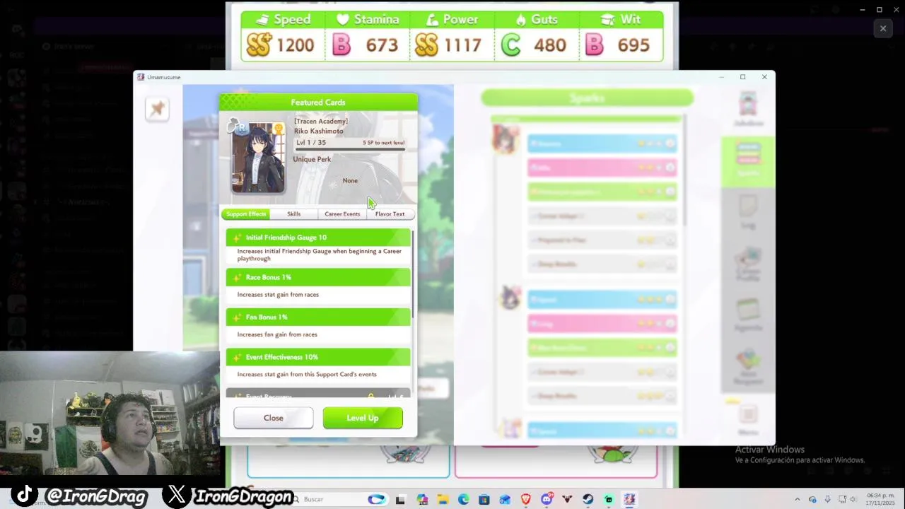The height and width of the screenshot is (509, 905).
Task: Click '5 SP to next level' text
Action: (x=384, y=143)
